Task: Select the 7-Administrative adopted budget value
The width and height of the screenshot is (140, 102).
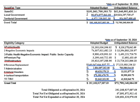Action: [101, 68]
